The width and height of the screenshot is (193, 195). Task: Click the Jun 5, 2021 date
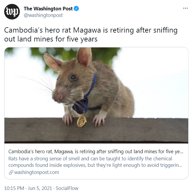click(40, 188)
